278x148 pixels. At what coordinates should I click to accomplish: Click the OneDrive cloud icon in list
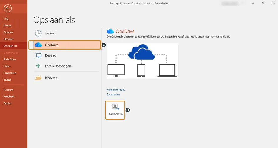(x=38, y=45)
